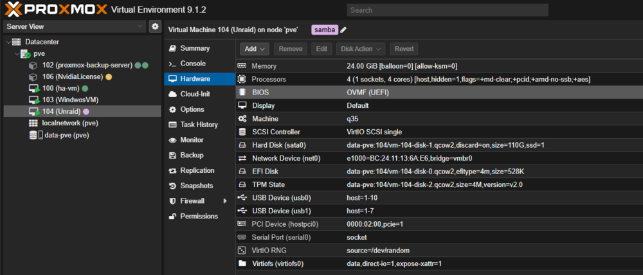The image size is (643, 275).
Task: Click the Virtiofs folder icon
Action: point(242,263)
